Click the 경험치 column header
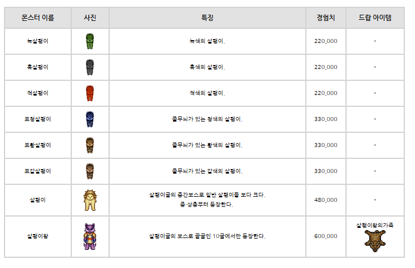The height and width of the screenshot is (268, 415). 326,18
